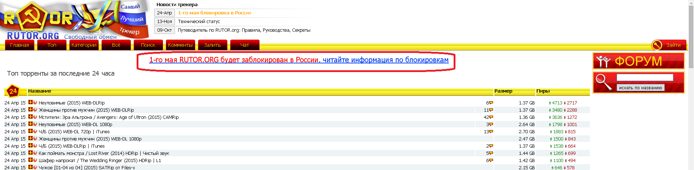Log in via the Зайти button
Image resolution: width=694 pixels, height=170 pixels.
pyautogui.click(x=673, y=45)
